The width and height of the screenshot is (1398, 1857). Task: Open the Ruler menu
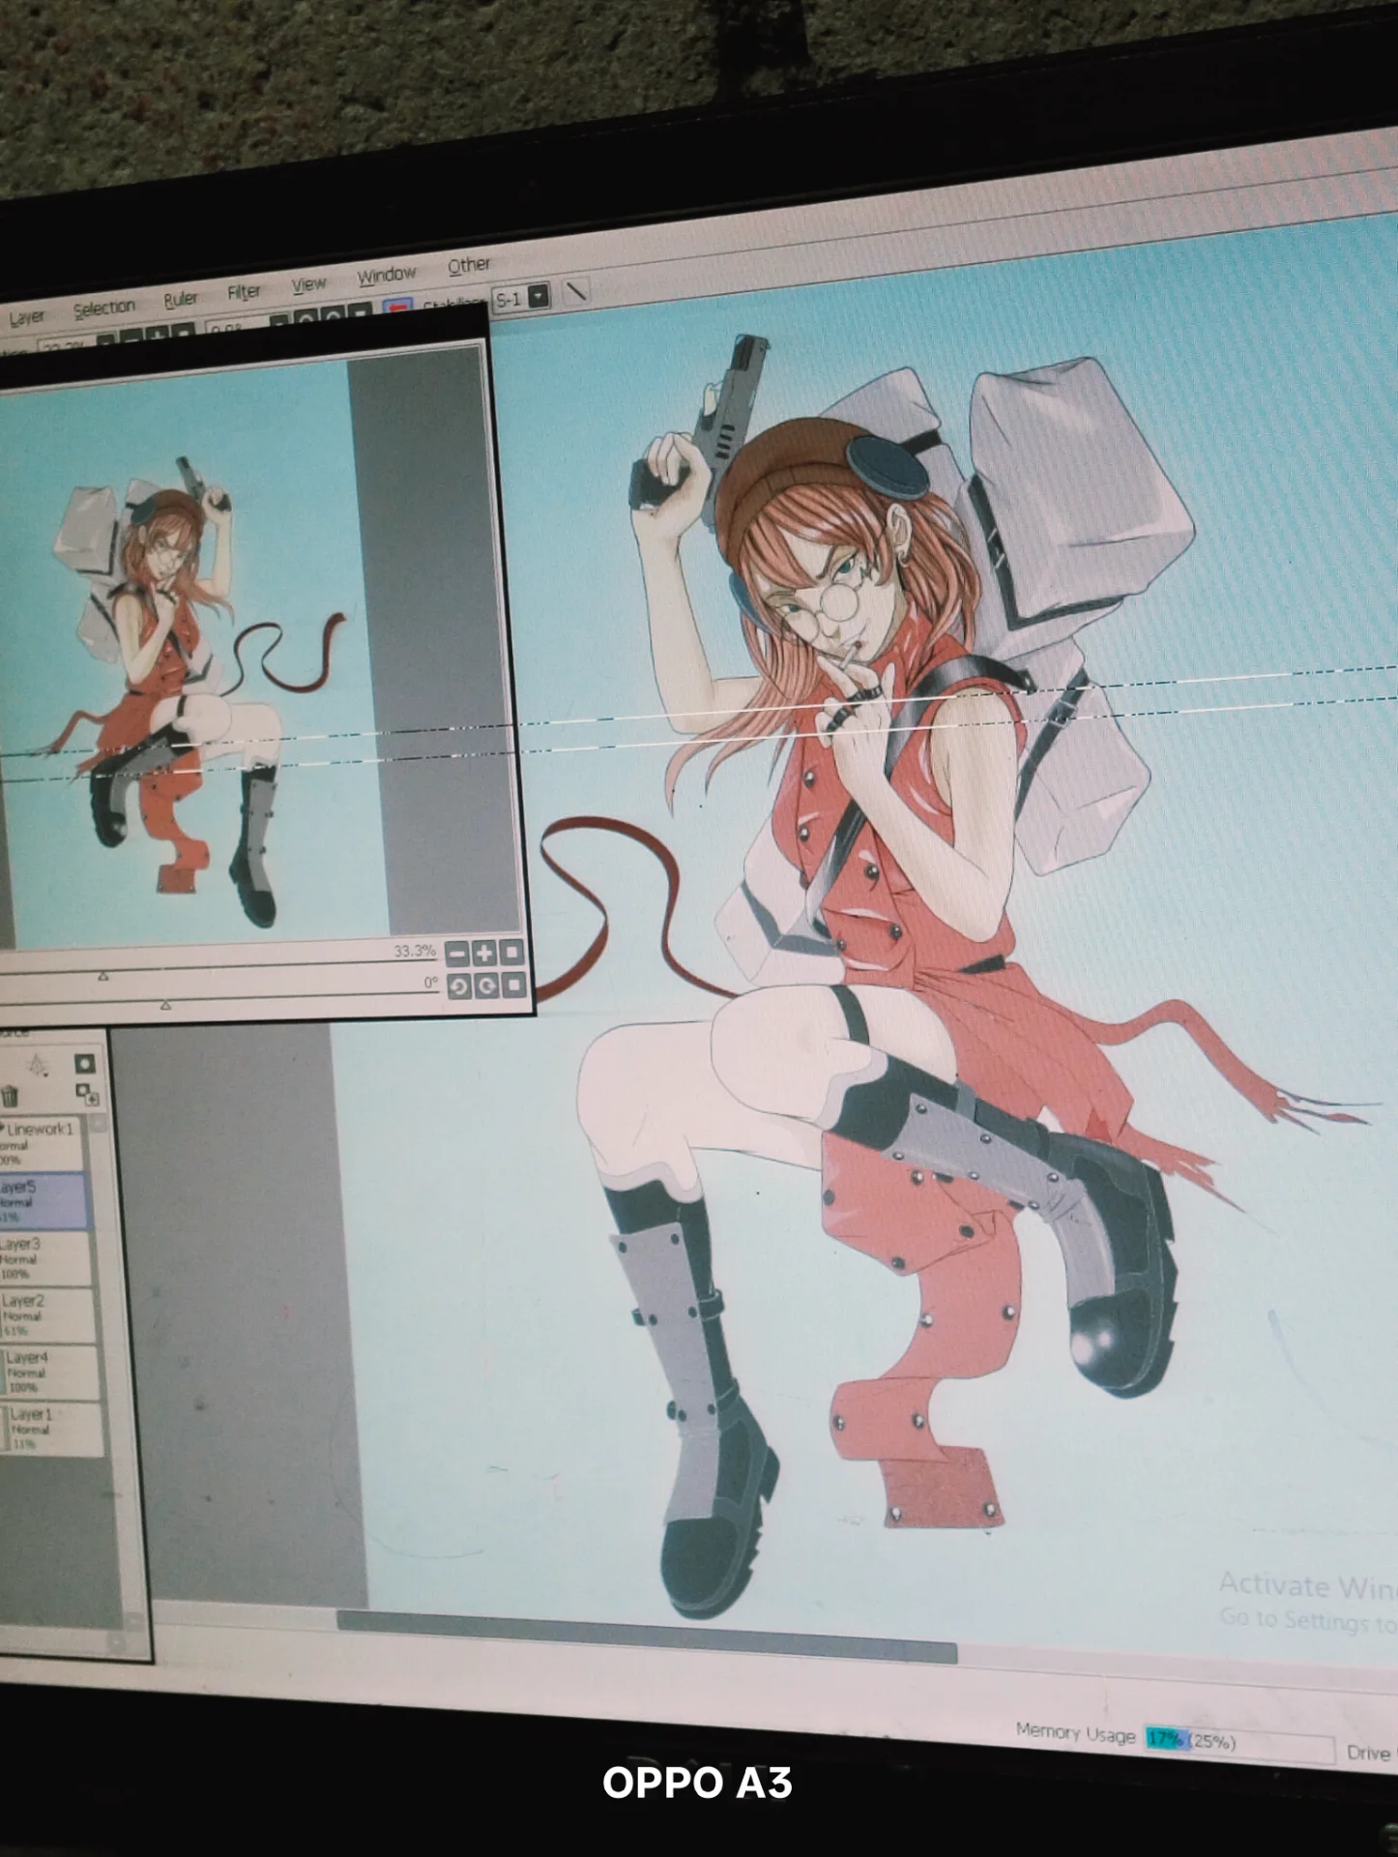pos(180,299)
